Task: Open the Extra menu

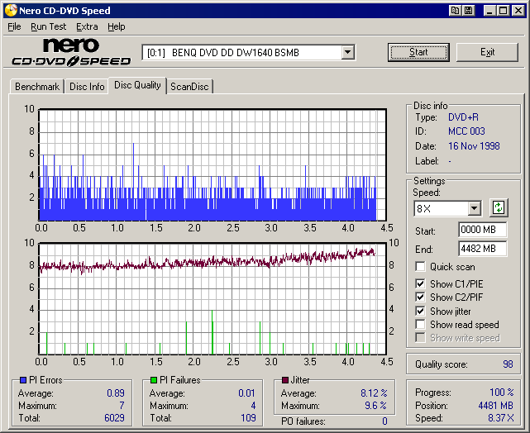Action: 87,26
